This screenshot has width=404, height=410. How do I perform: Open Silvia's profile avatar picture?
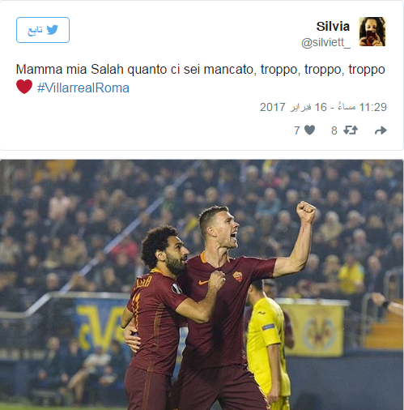pos(372,32)
